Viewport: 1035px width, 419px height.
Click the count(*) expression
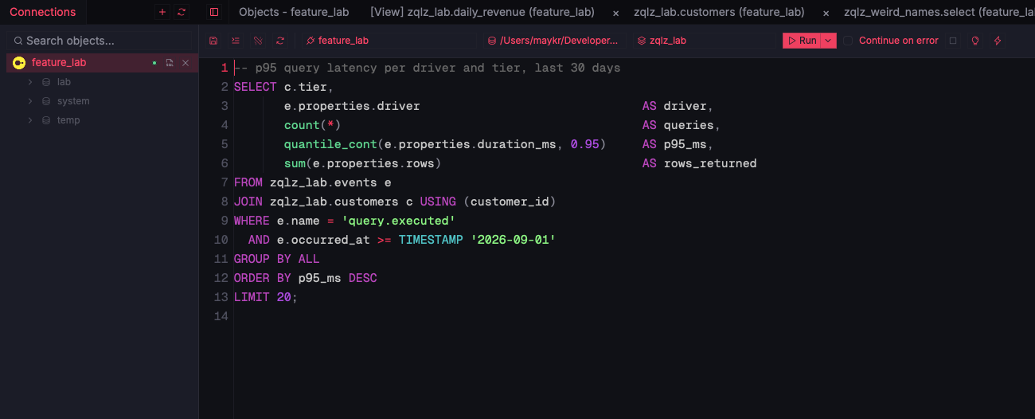pos(313,125)
